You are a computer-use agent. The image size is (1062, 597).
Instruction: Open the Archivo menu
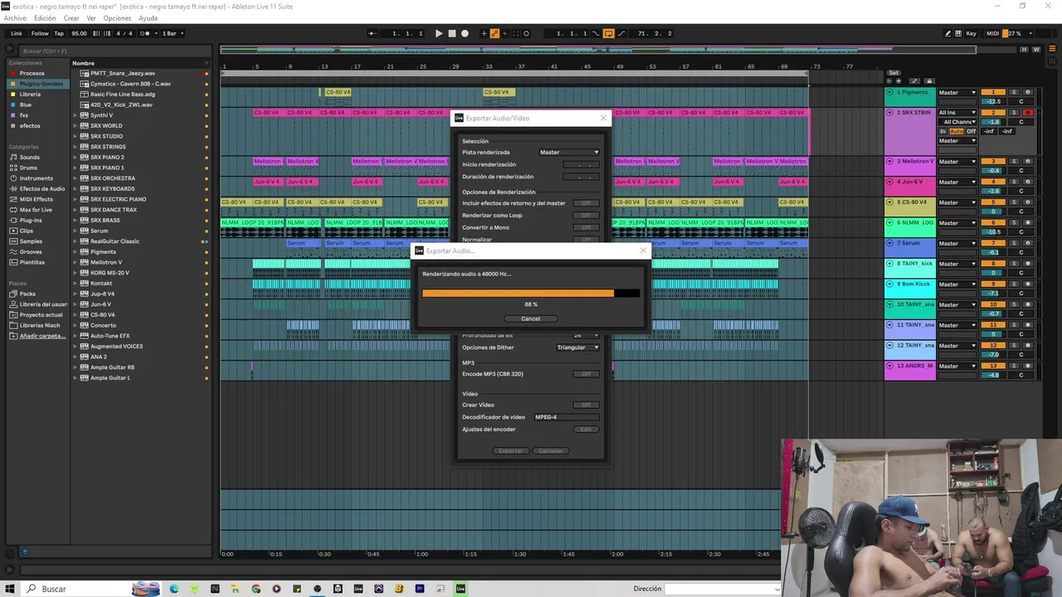click(x=15, y=18)
